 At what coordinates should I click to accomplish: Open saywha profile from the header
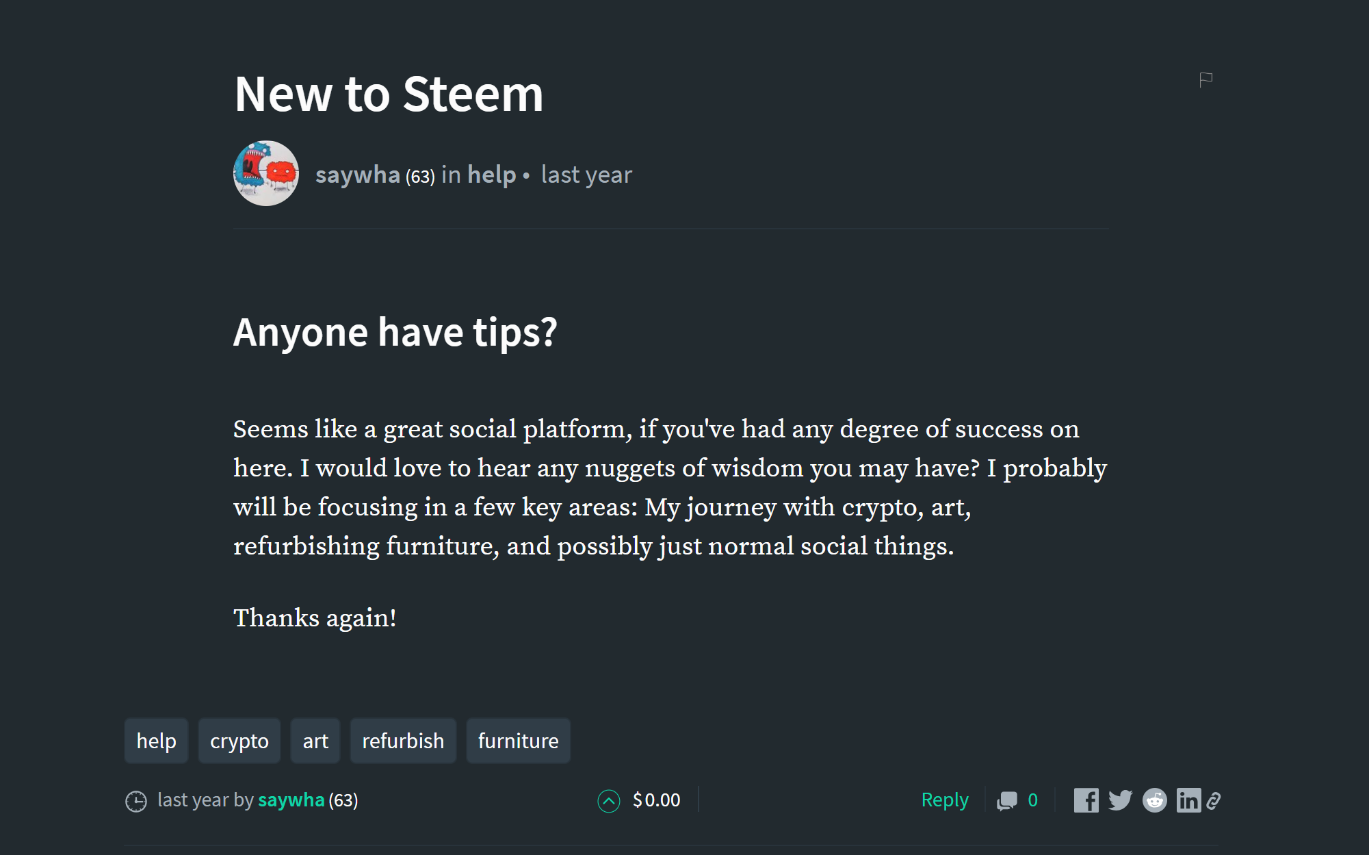click(358, 175)
